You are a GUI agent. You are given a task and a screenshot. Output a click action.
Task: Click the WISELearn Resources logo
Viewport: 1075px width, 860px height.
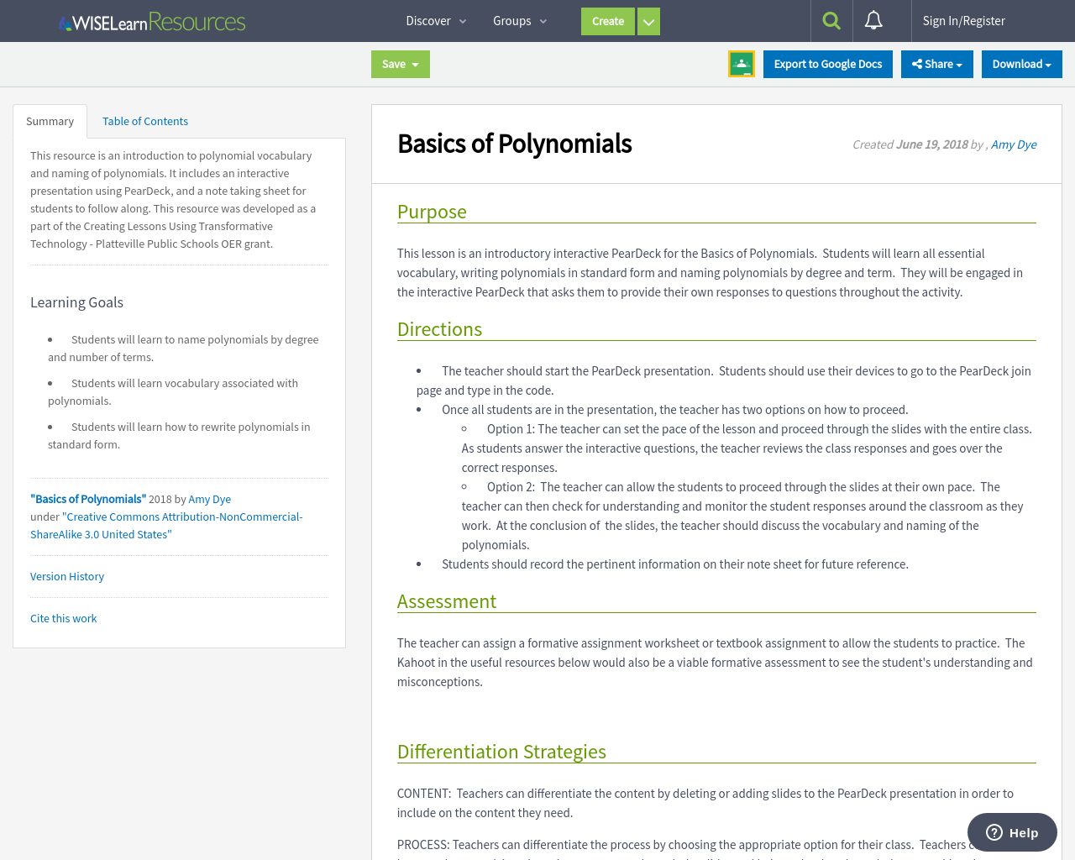click(x=151, y=20)
